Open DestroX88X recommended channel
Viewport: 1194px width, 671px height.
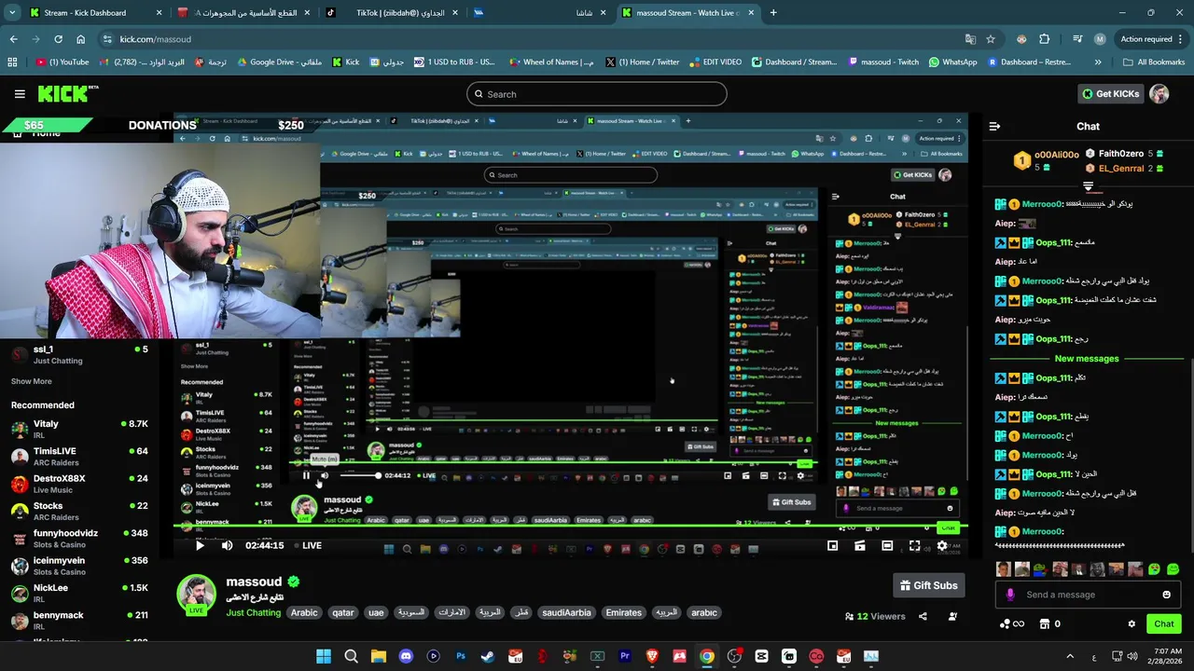pos(78,484)
